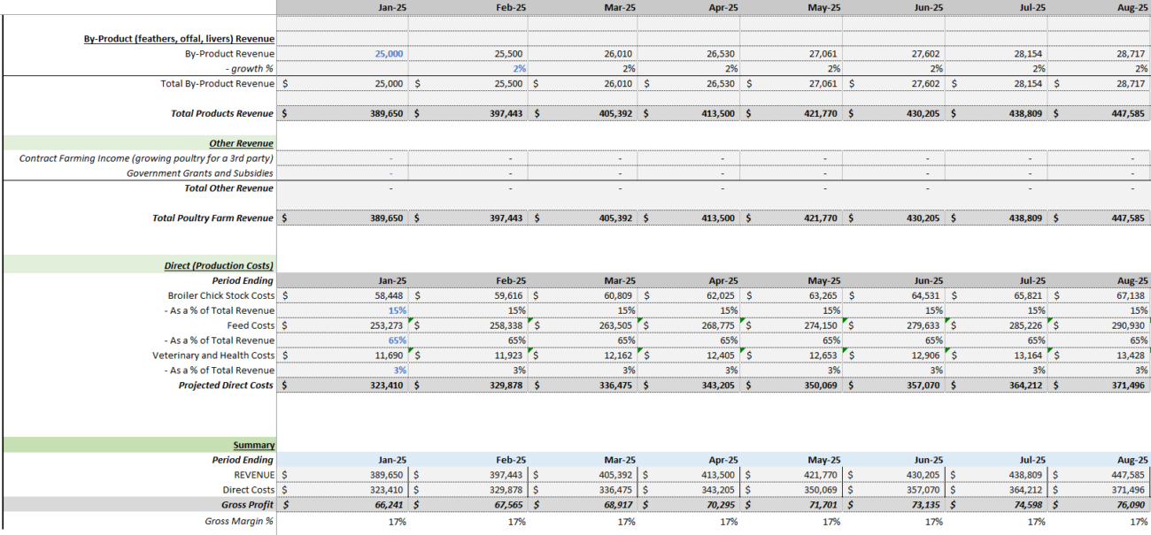Select Projected Direct Costs value 371,496
The width and height of the screenshot is (1151, 535).
coord(1130,386)
